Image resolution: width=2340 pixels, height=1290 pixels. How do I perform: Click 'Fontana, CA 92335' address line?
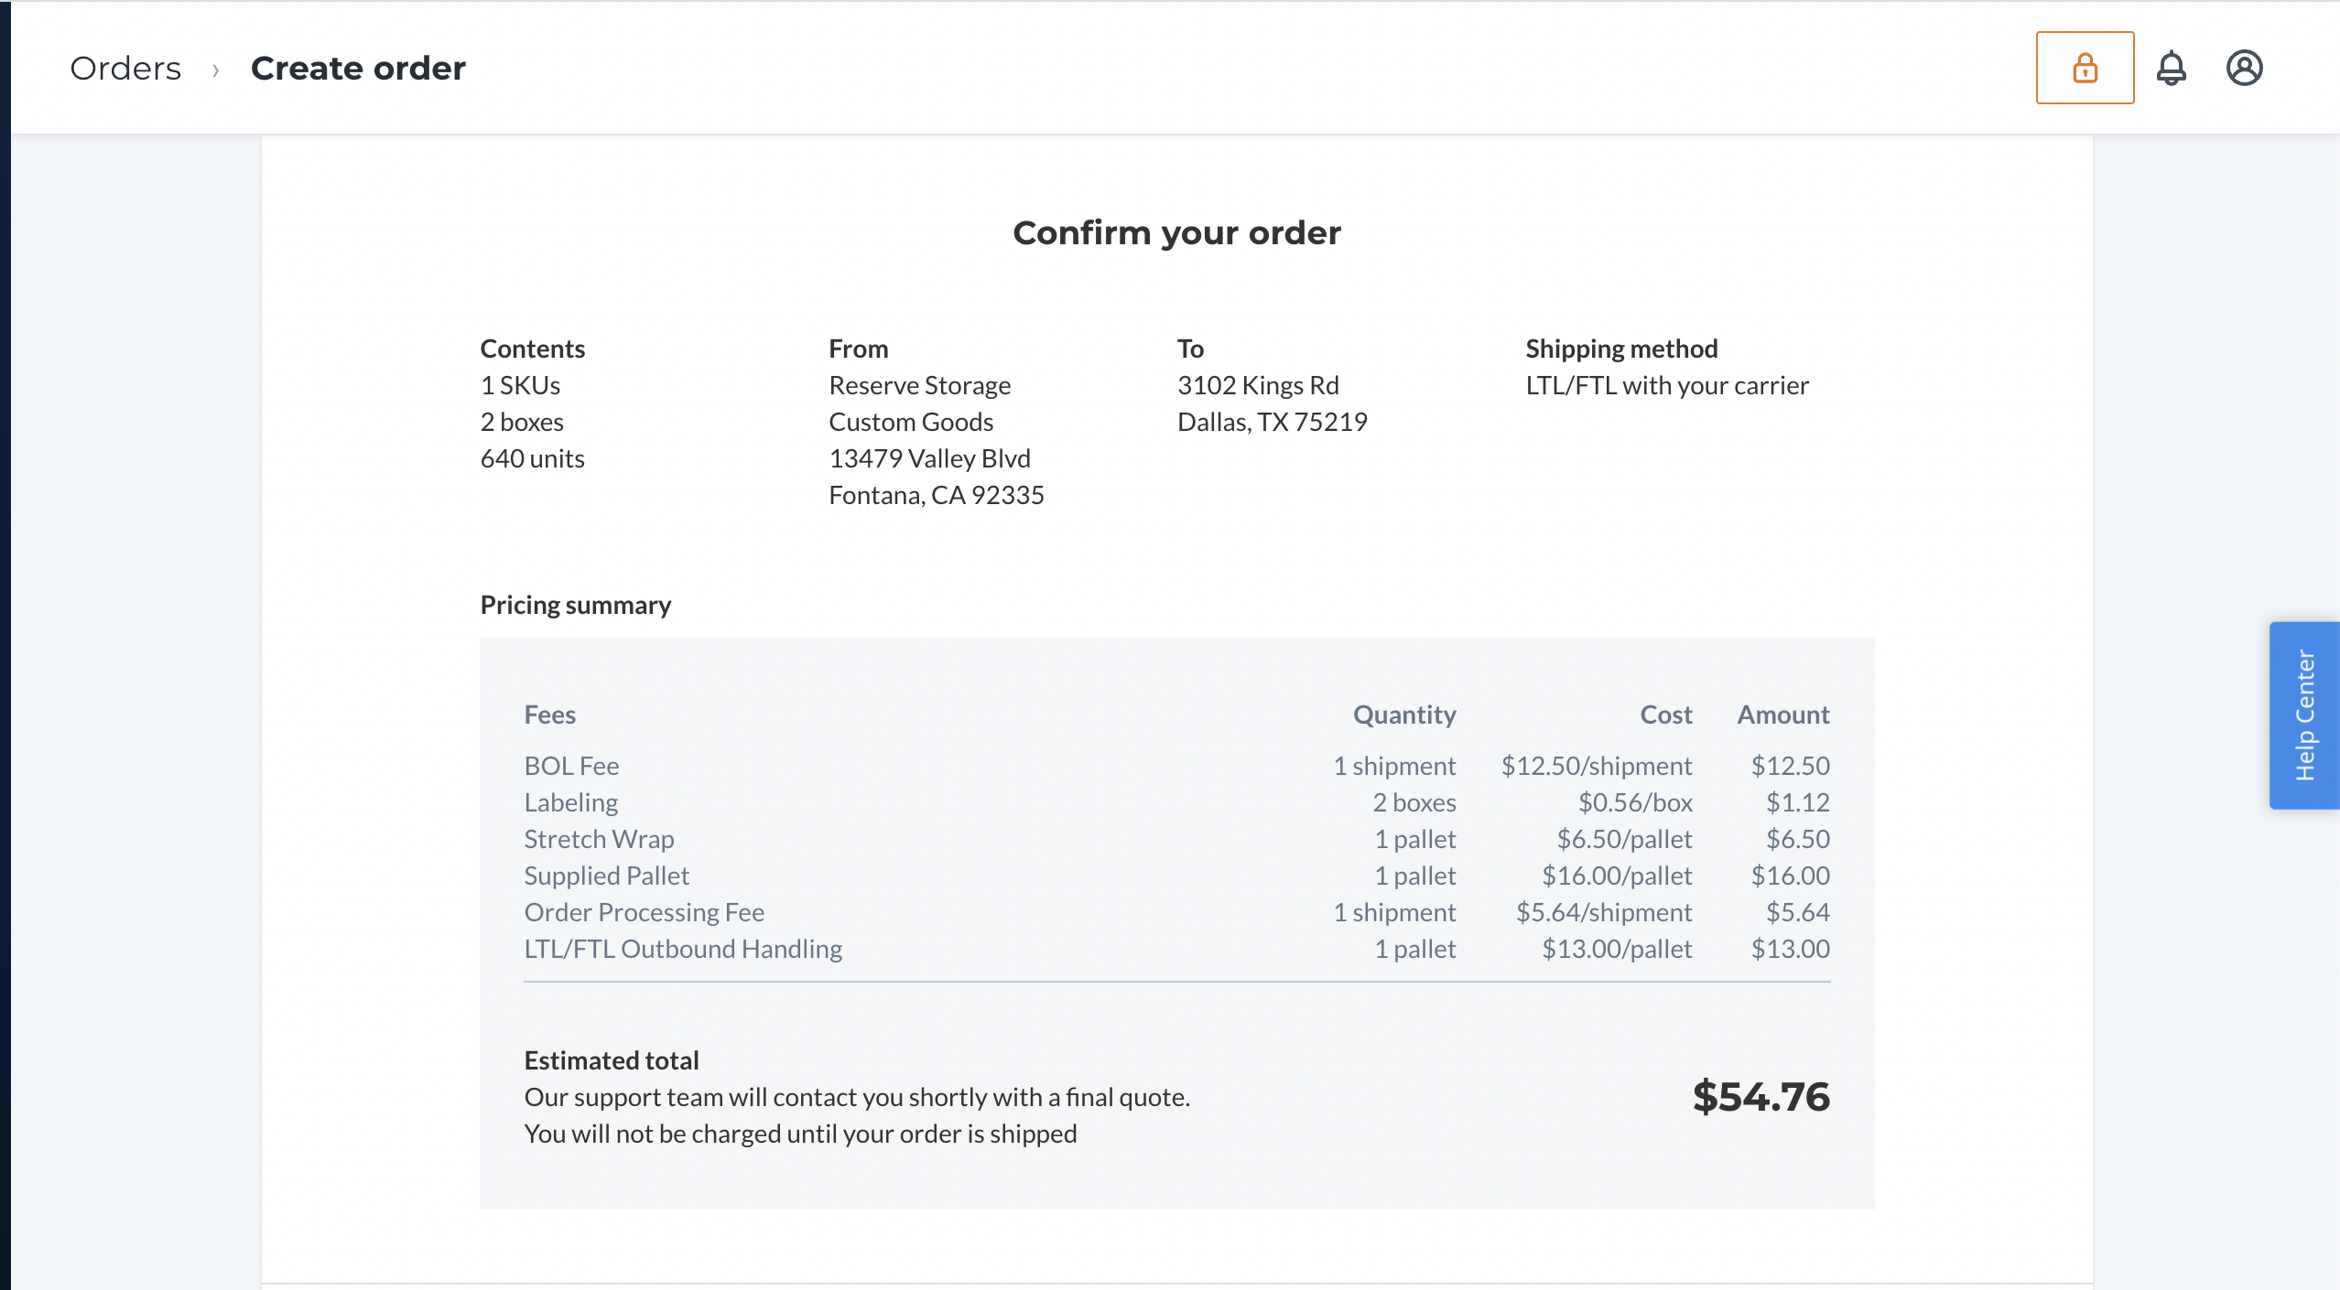pyautogui.click(x=936, y=495)
